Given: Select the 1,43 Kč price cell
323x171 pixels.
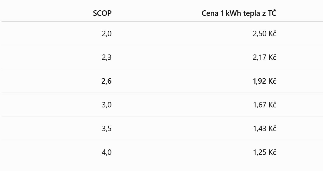Looking at the screenshot, I should click(x=264, y=128).
